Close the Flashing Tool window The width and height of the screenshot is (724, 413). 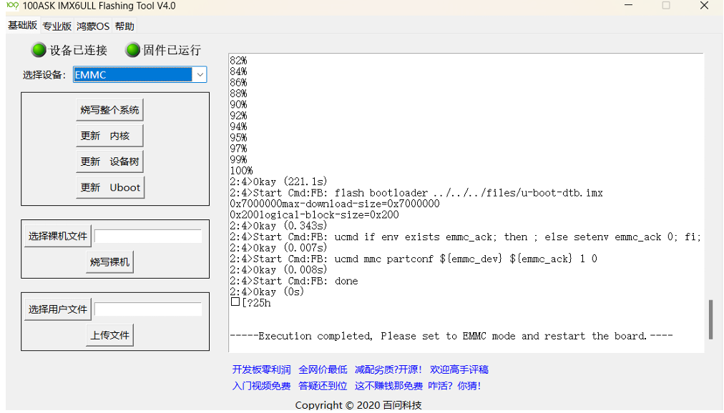click(x=704, y=6)
